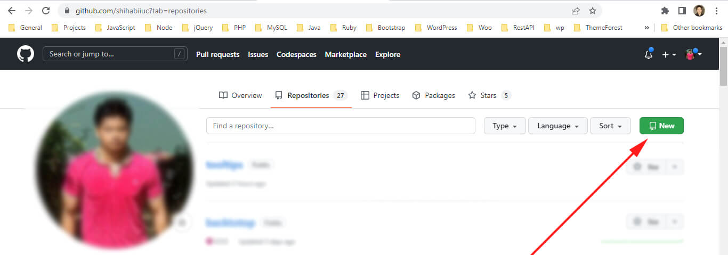
Task: Open the Woo bookmarks folder
Action: [479, 27]
